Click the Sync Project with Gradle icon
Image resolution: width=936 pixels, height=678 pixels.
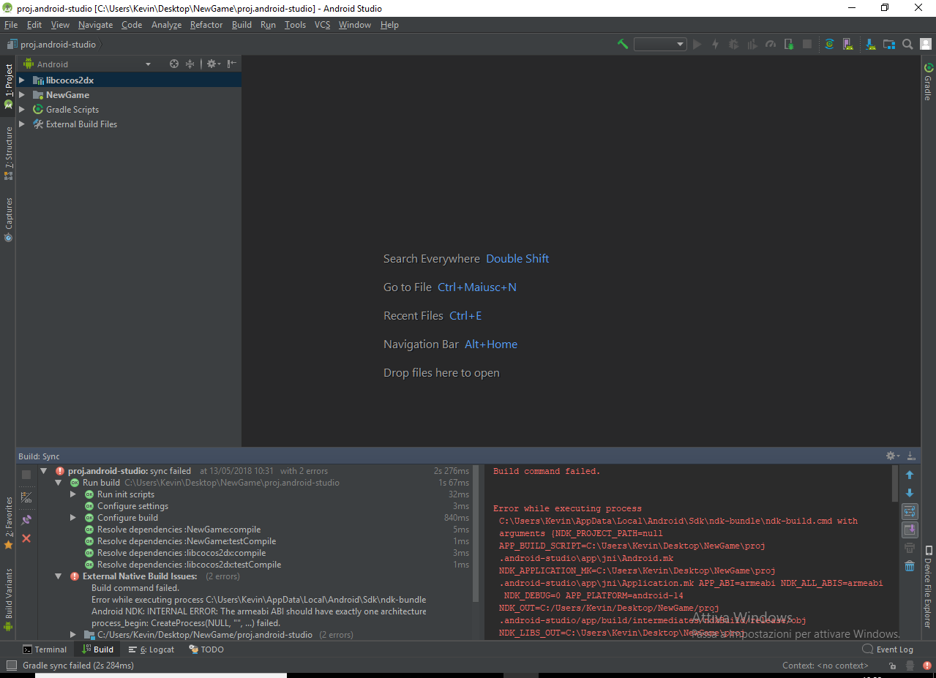click(x=829, y=44)
